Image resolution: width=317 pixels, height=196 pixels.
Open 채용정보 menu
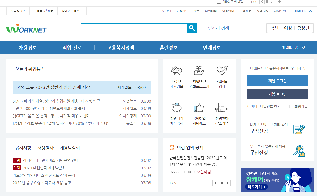[x=28, y=48]
